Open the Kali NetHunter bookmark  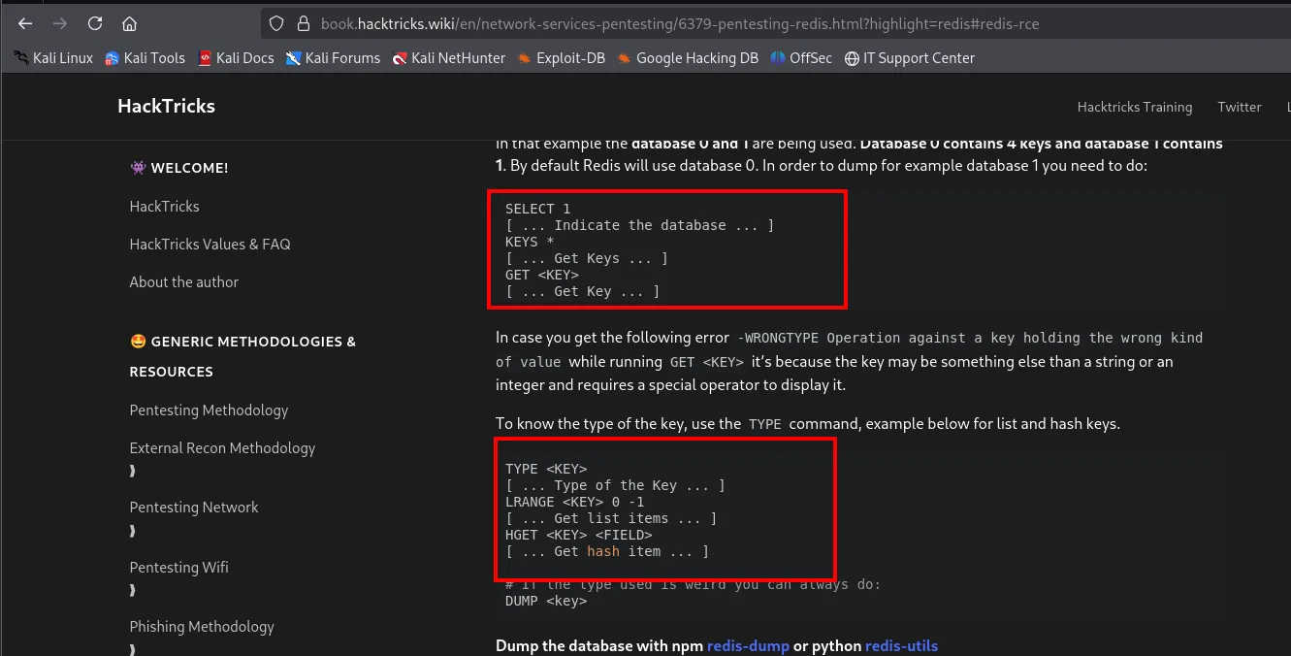point(449,58)
